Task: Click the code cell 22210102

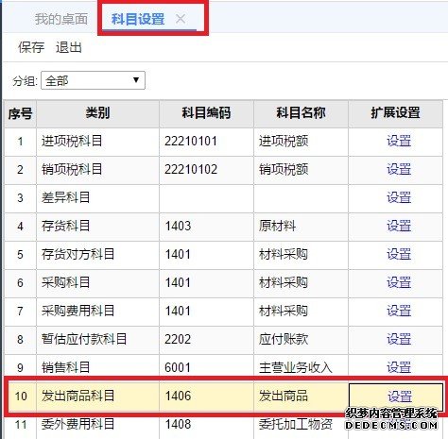Action: point(206,170)
